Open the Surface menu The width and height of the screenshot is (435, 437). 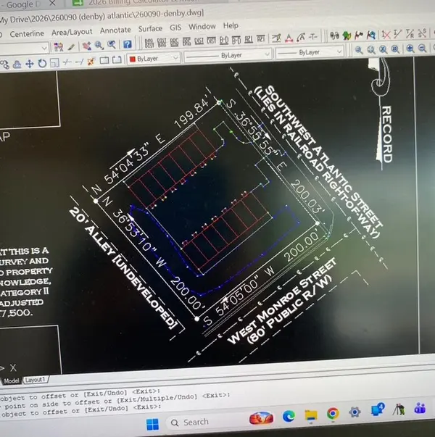pyautogui.click(x=150, y=29)
